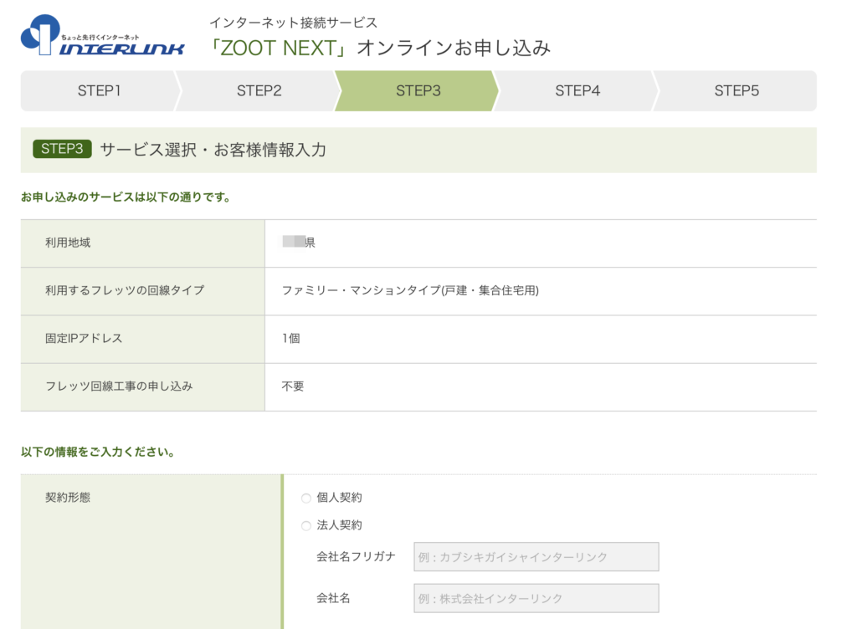Go to STEP1 in progress bar
Image resolution: width=857 pixels, height=629 pixels.
point(100,90)
